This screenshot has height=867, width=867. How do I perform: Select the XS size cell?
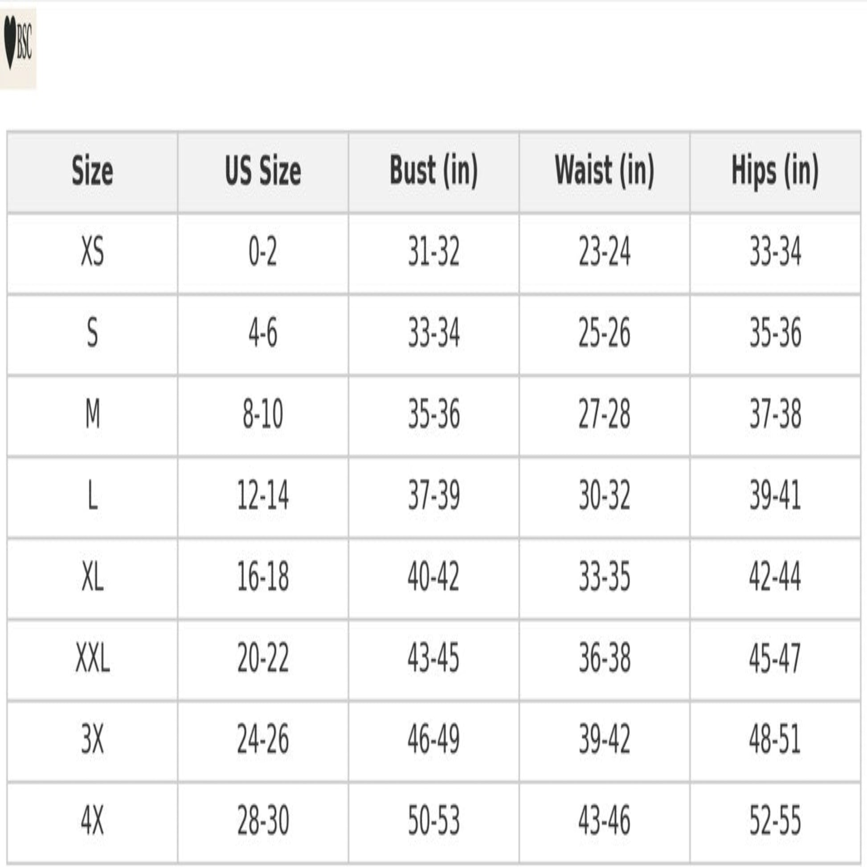coord(92,252)
